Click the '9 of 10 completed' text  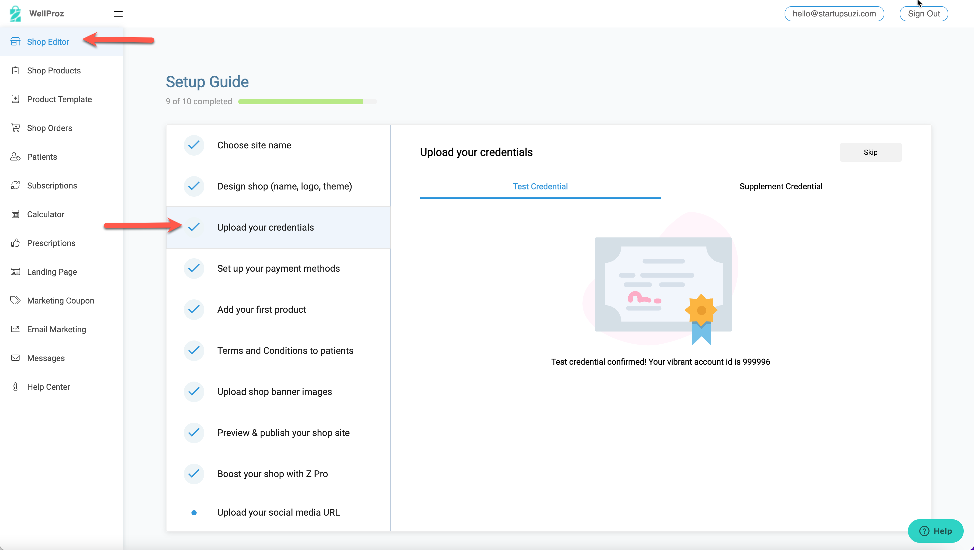[199, 102]
